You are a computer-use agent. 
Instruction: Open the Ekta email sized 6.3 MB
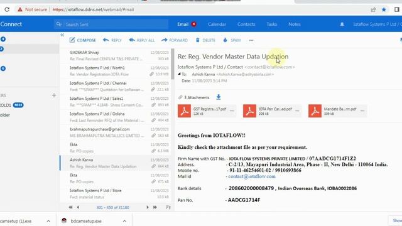tap(116, 148)
